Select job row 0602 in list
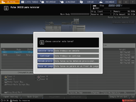This screenshot has height=102, width=136. pyautogui.click(x=17, y=55)
